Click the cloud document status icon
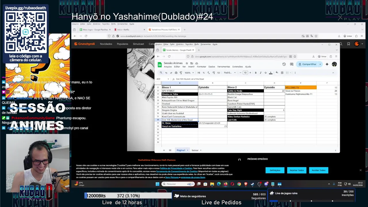368x207 pixels. [x=197, y=63]
